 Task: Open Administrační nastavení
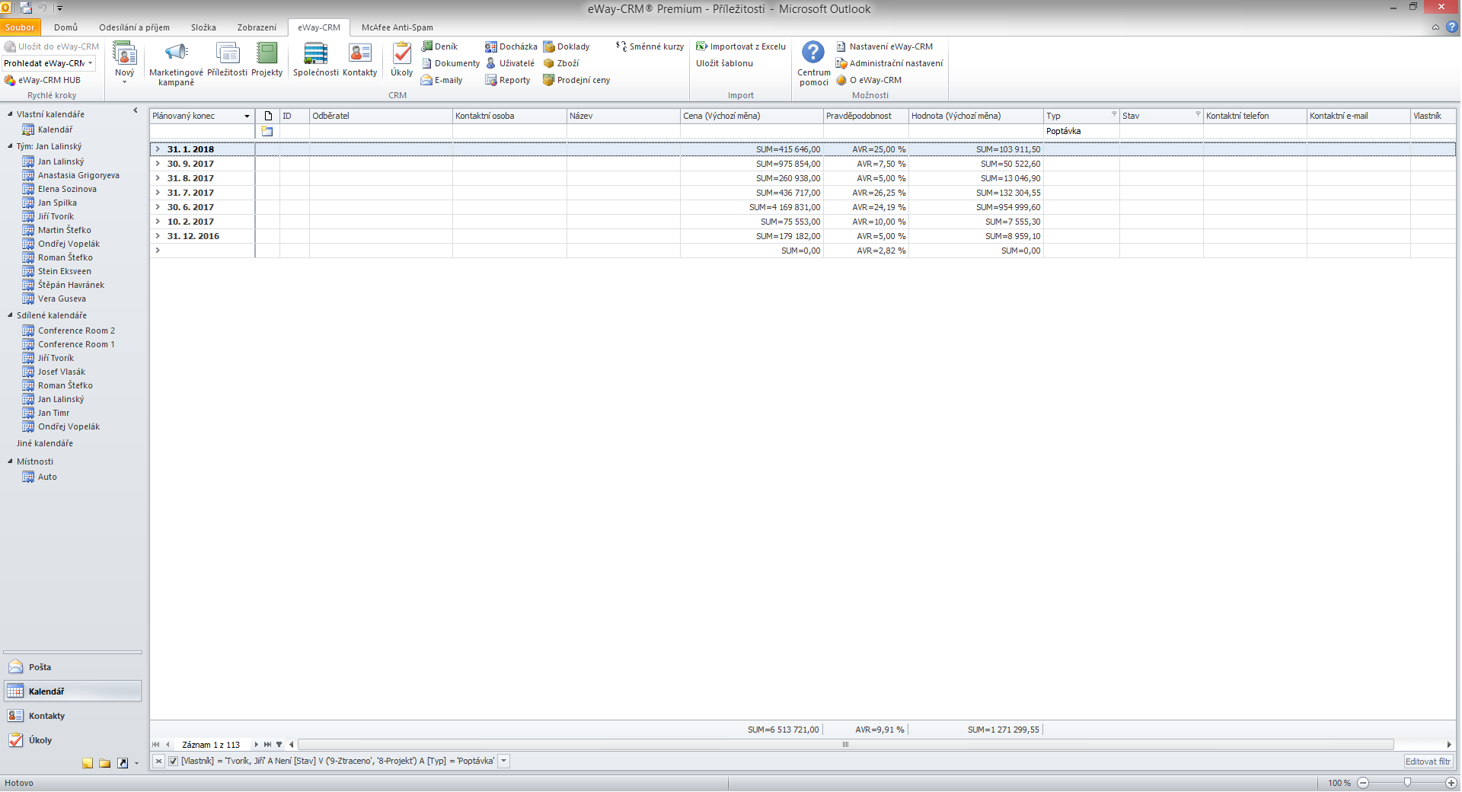[889, 63]
